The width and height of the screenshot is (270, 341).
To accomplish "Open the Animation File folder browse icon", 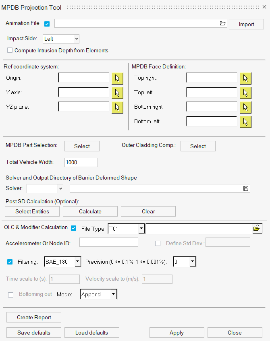I will click(x=222, y=23).
